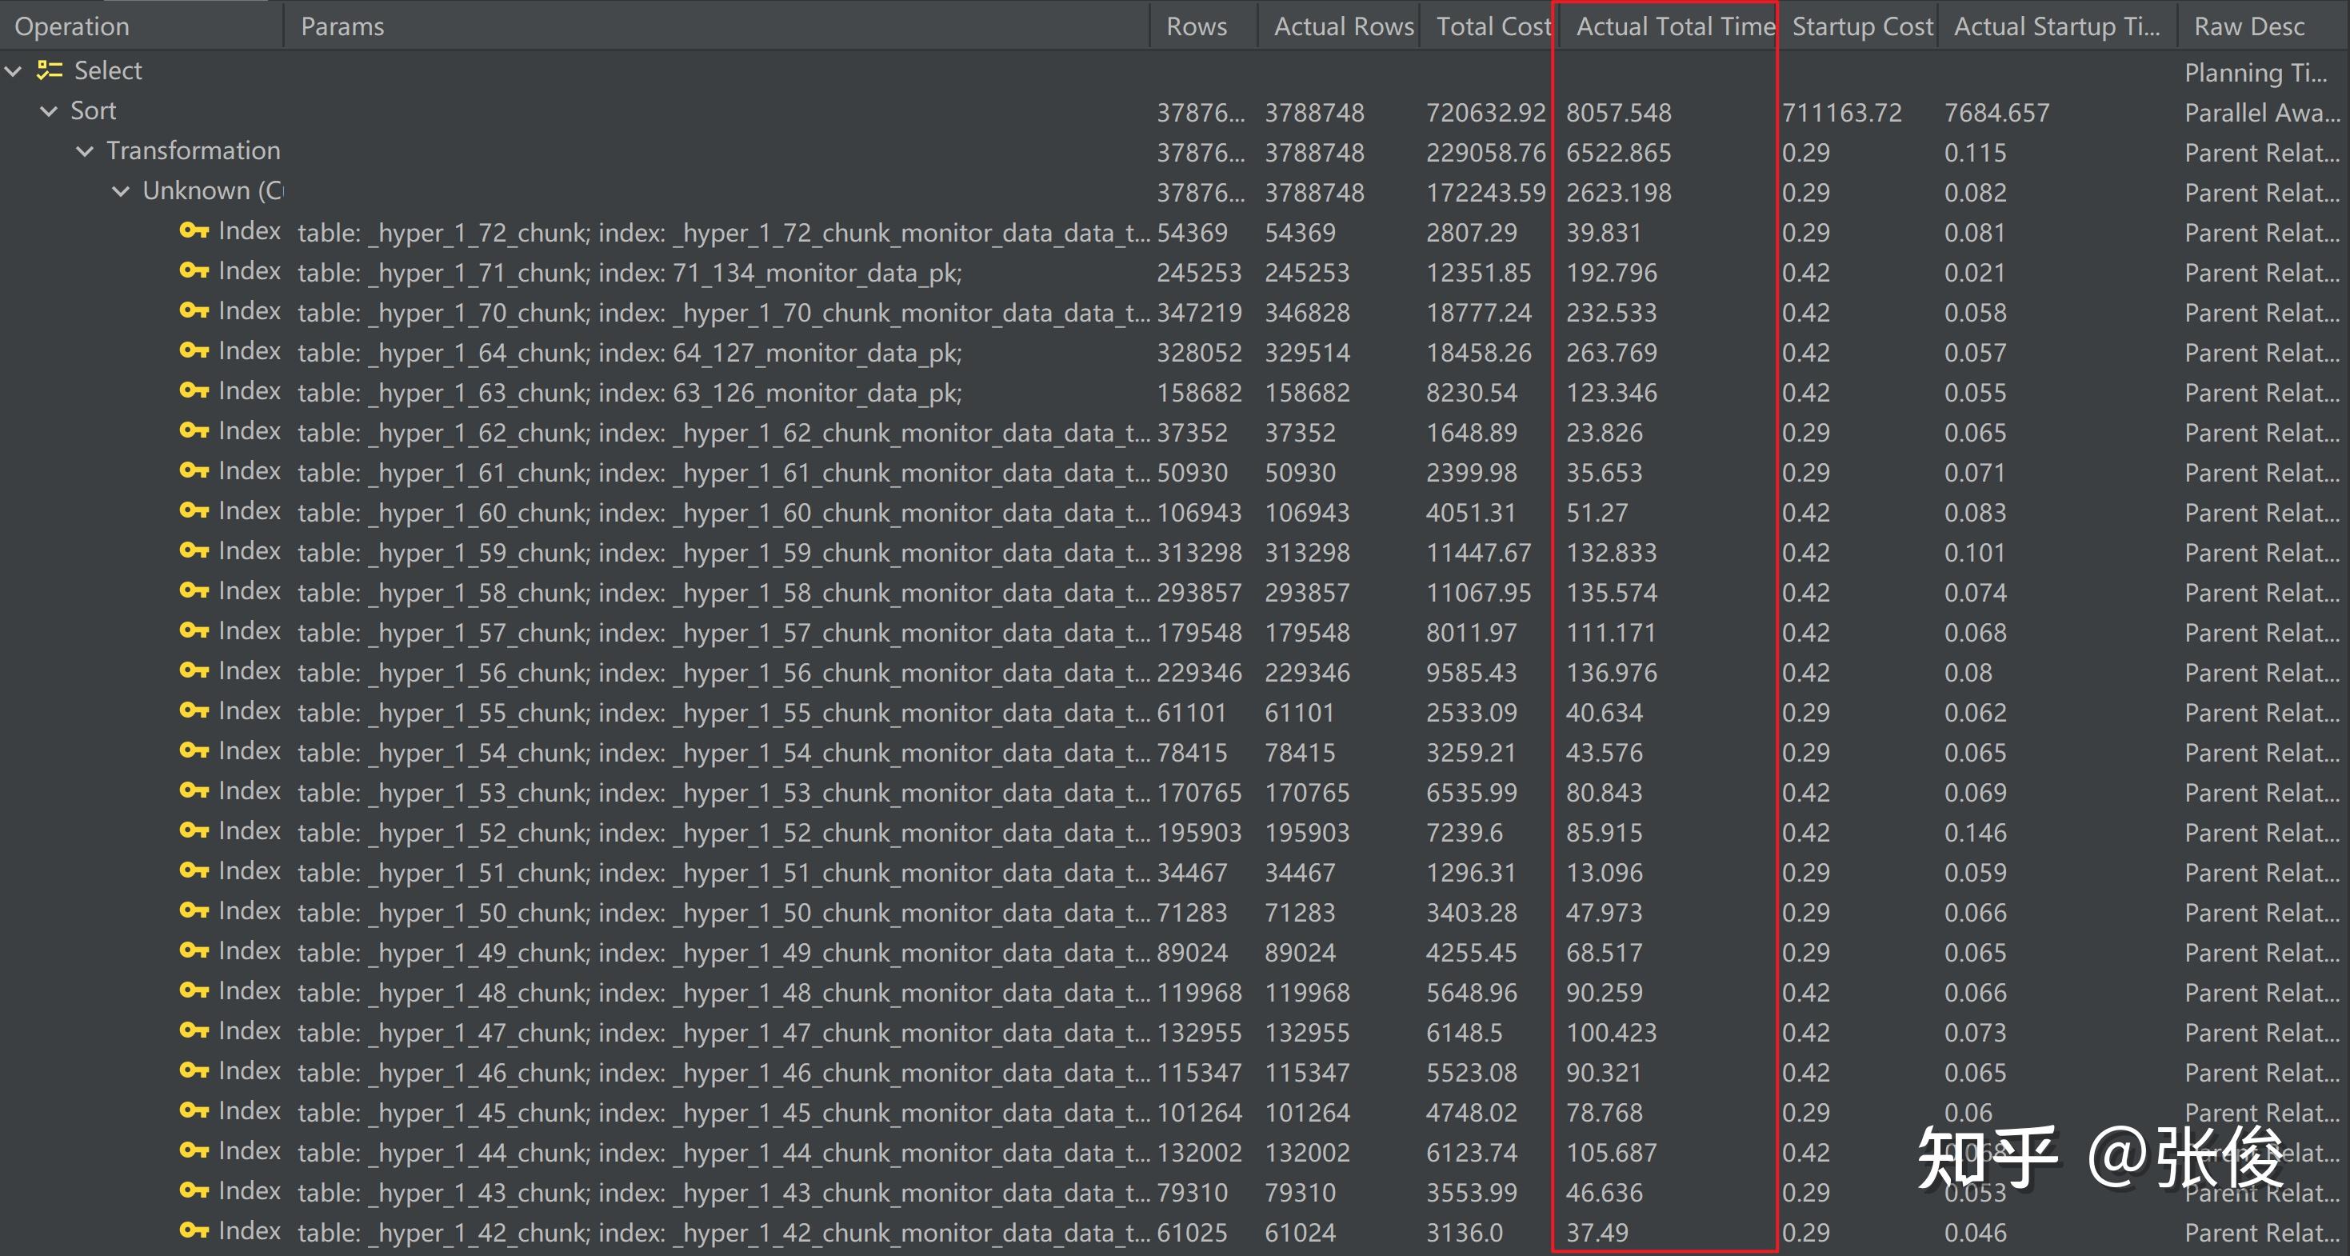Collapse the Unknown node chevron

(x=121, y=191)
